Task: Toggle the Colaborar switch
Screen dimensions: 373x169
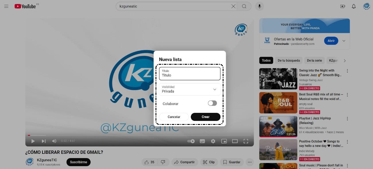Action: [212, 103]
